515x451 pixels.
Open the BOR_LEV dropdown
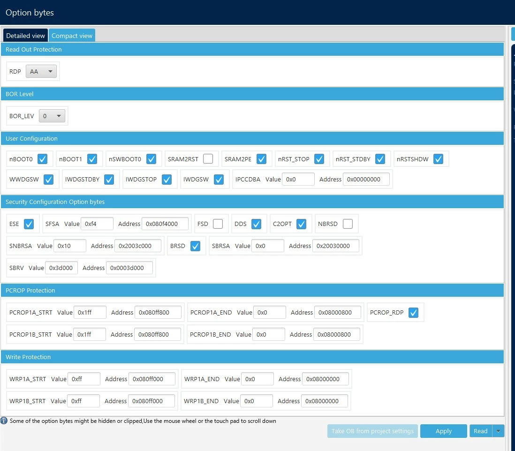52,116
